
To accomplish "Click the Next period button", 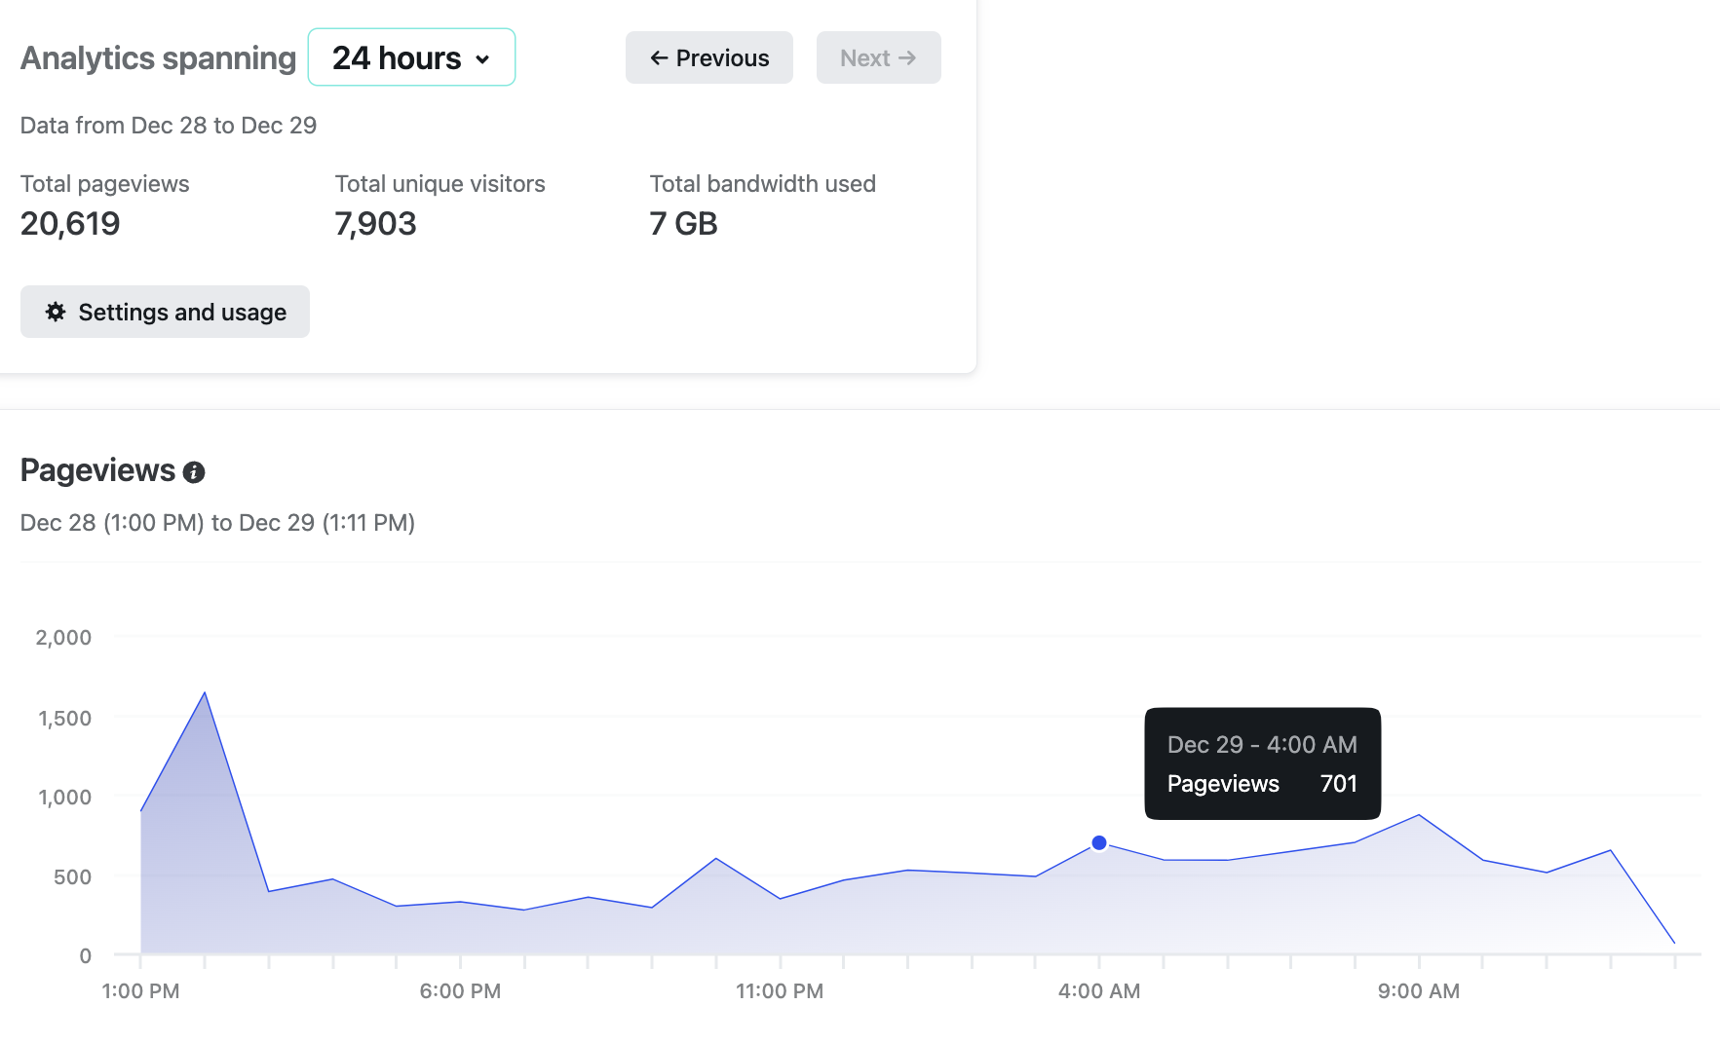I will [878, 58].
